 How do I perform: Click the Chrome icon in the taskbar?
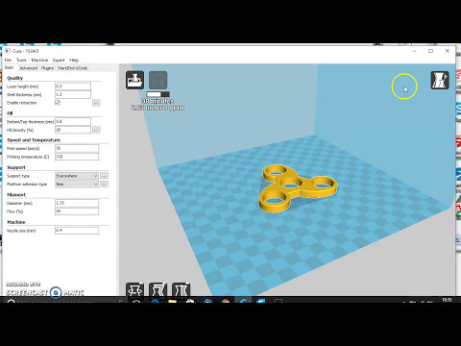226,301
